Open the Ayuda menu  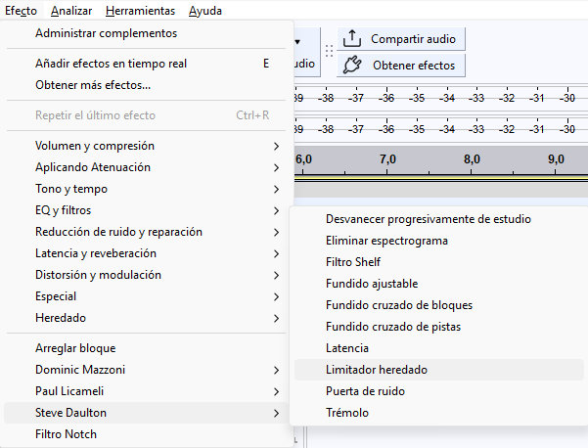(205, 11)
